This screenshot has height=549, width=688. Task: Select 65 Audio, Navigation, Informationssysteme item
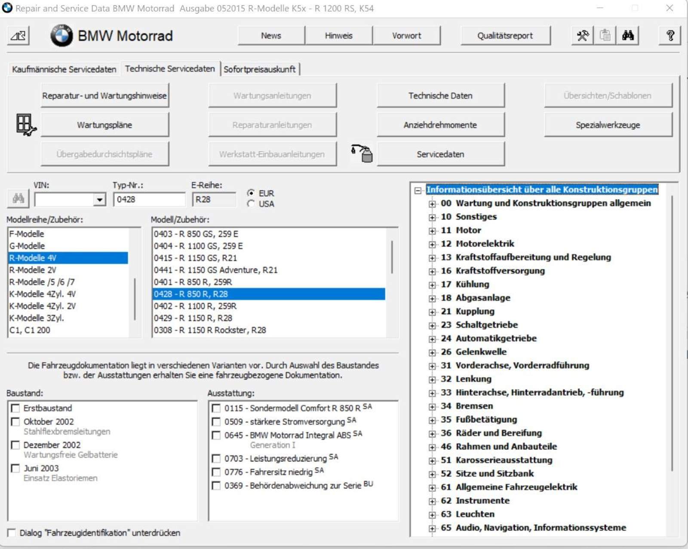[x=533, y=528]
